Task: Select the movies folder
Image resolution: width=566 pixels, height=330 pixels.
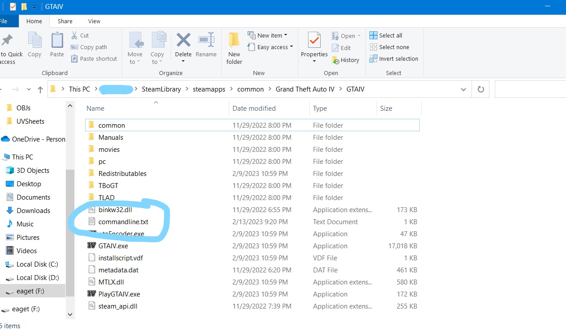Action: pos(252,149)
